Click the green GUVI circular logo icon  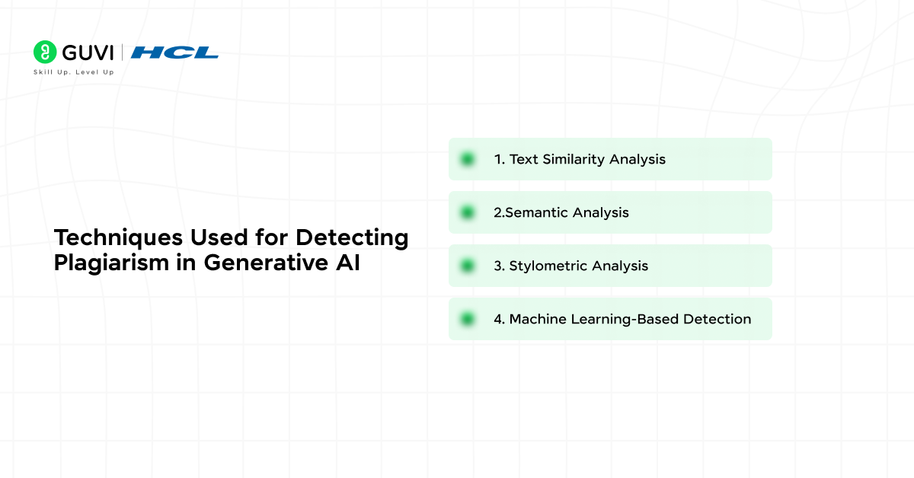tap(46, 52)
